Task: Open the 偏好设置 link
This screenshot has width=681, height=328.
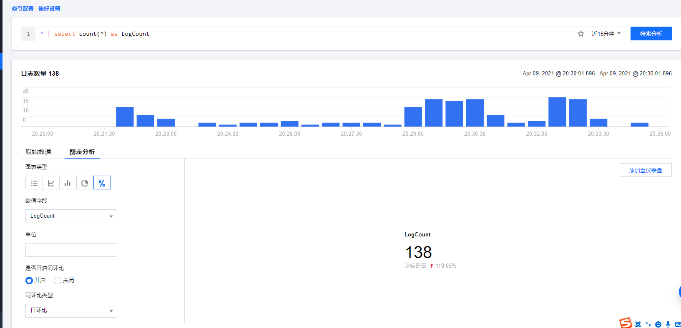Action: point(49,9)
